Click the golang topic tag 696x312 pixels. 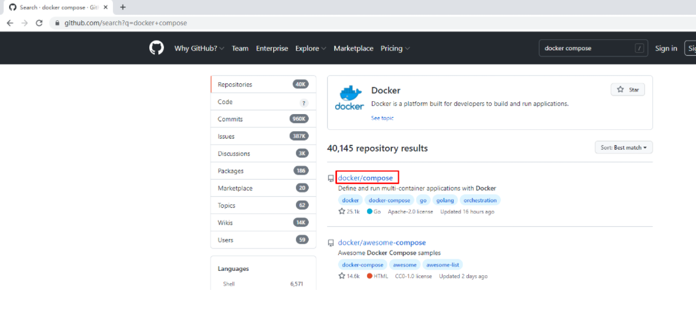click(445, 200)
